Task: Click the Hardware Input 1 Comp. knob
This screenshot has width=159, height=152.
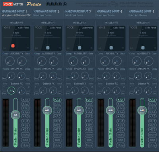Action: point(10,61)
